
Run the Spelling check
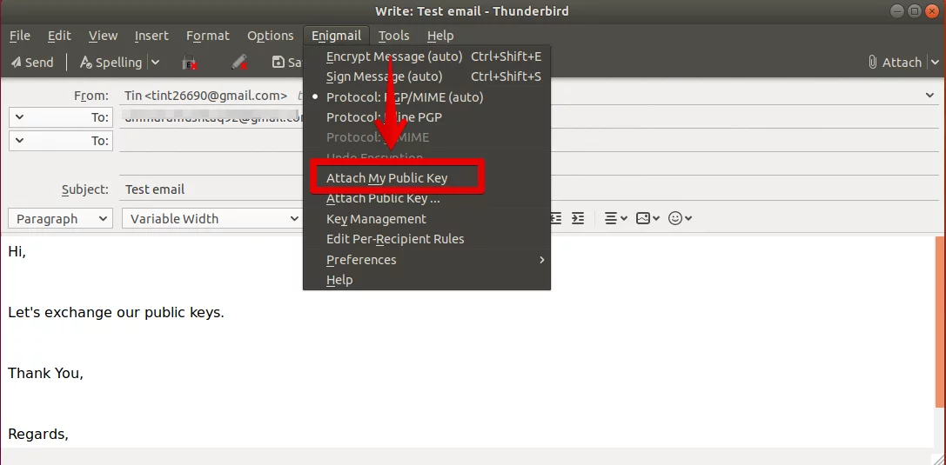(x=111, y=62)
